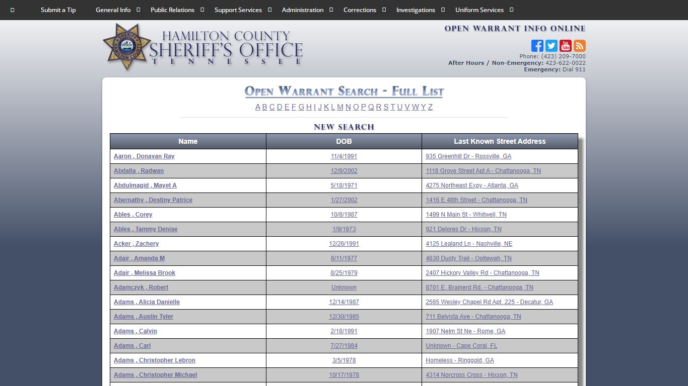
Task: Open the Submit a Tip menu item
Action: (x=58, y=10)
